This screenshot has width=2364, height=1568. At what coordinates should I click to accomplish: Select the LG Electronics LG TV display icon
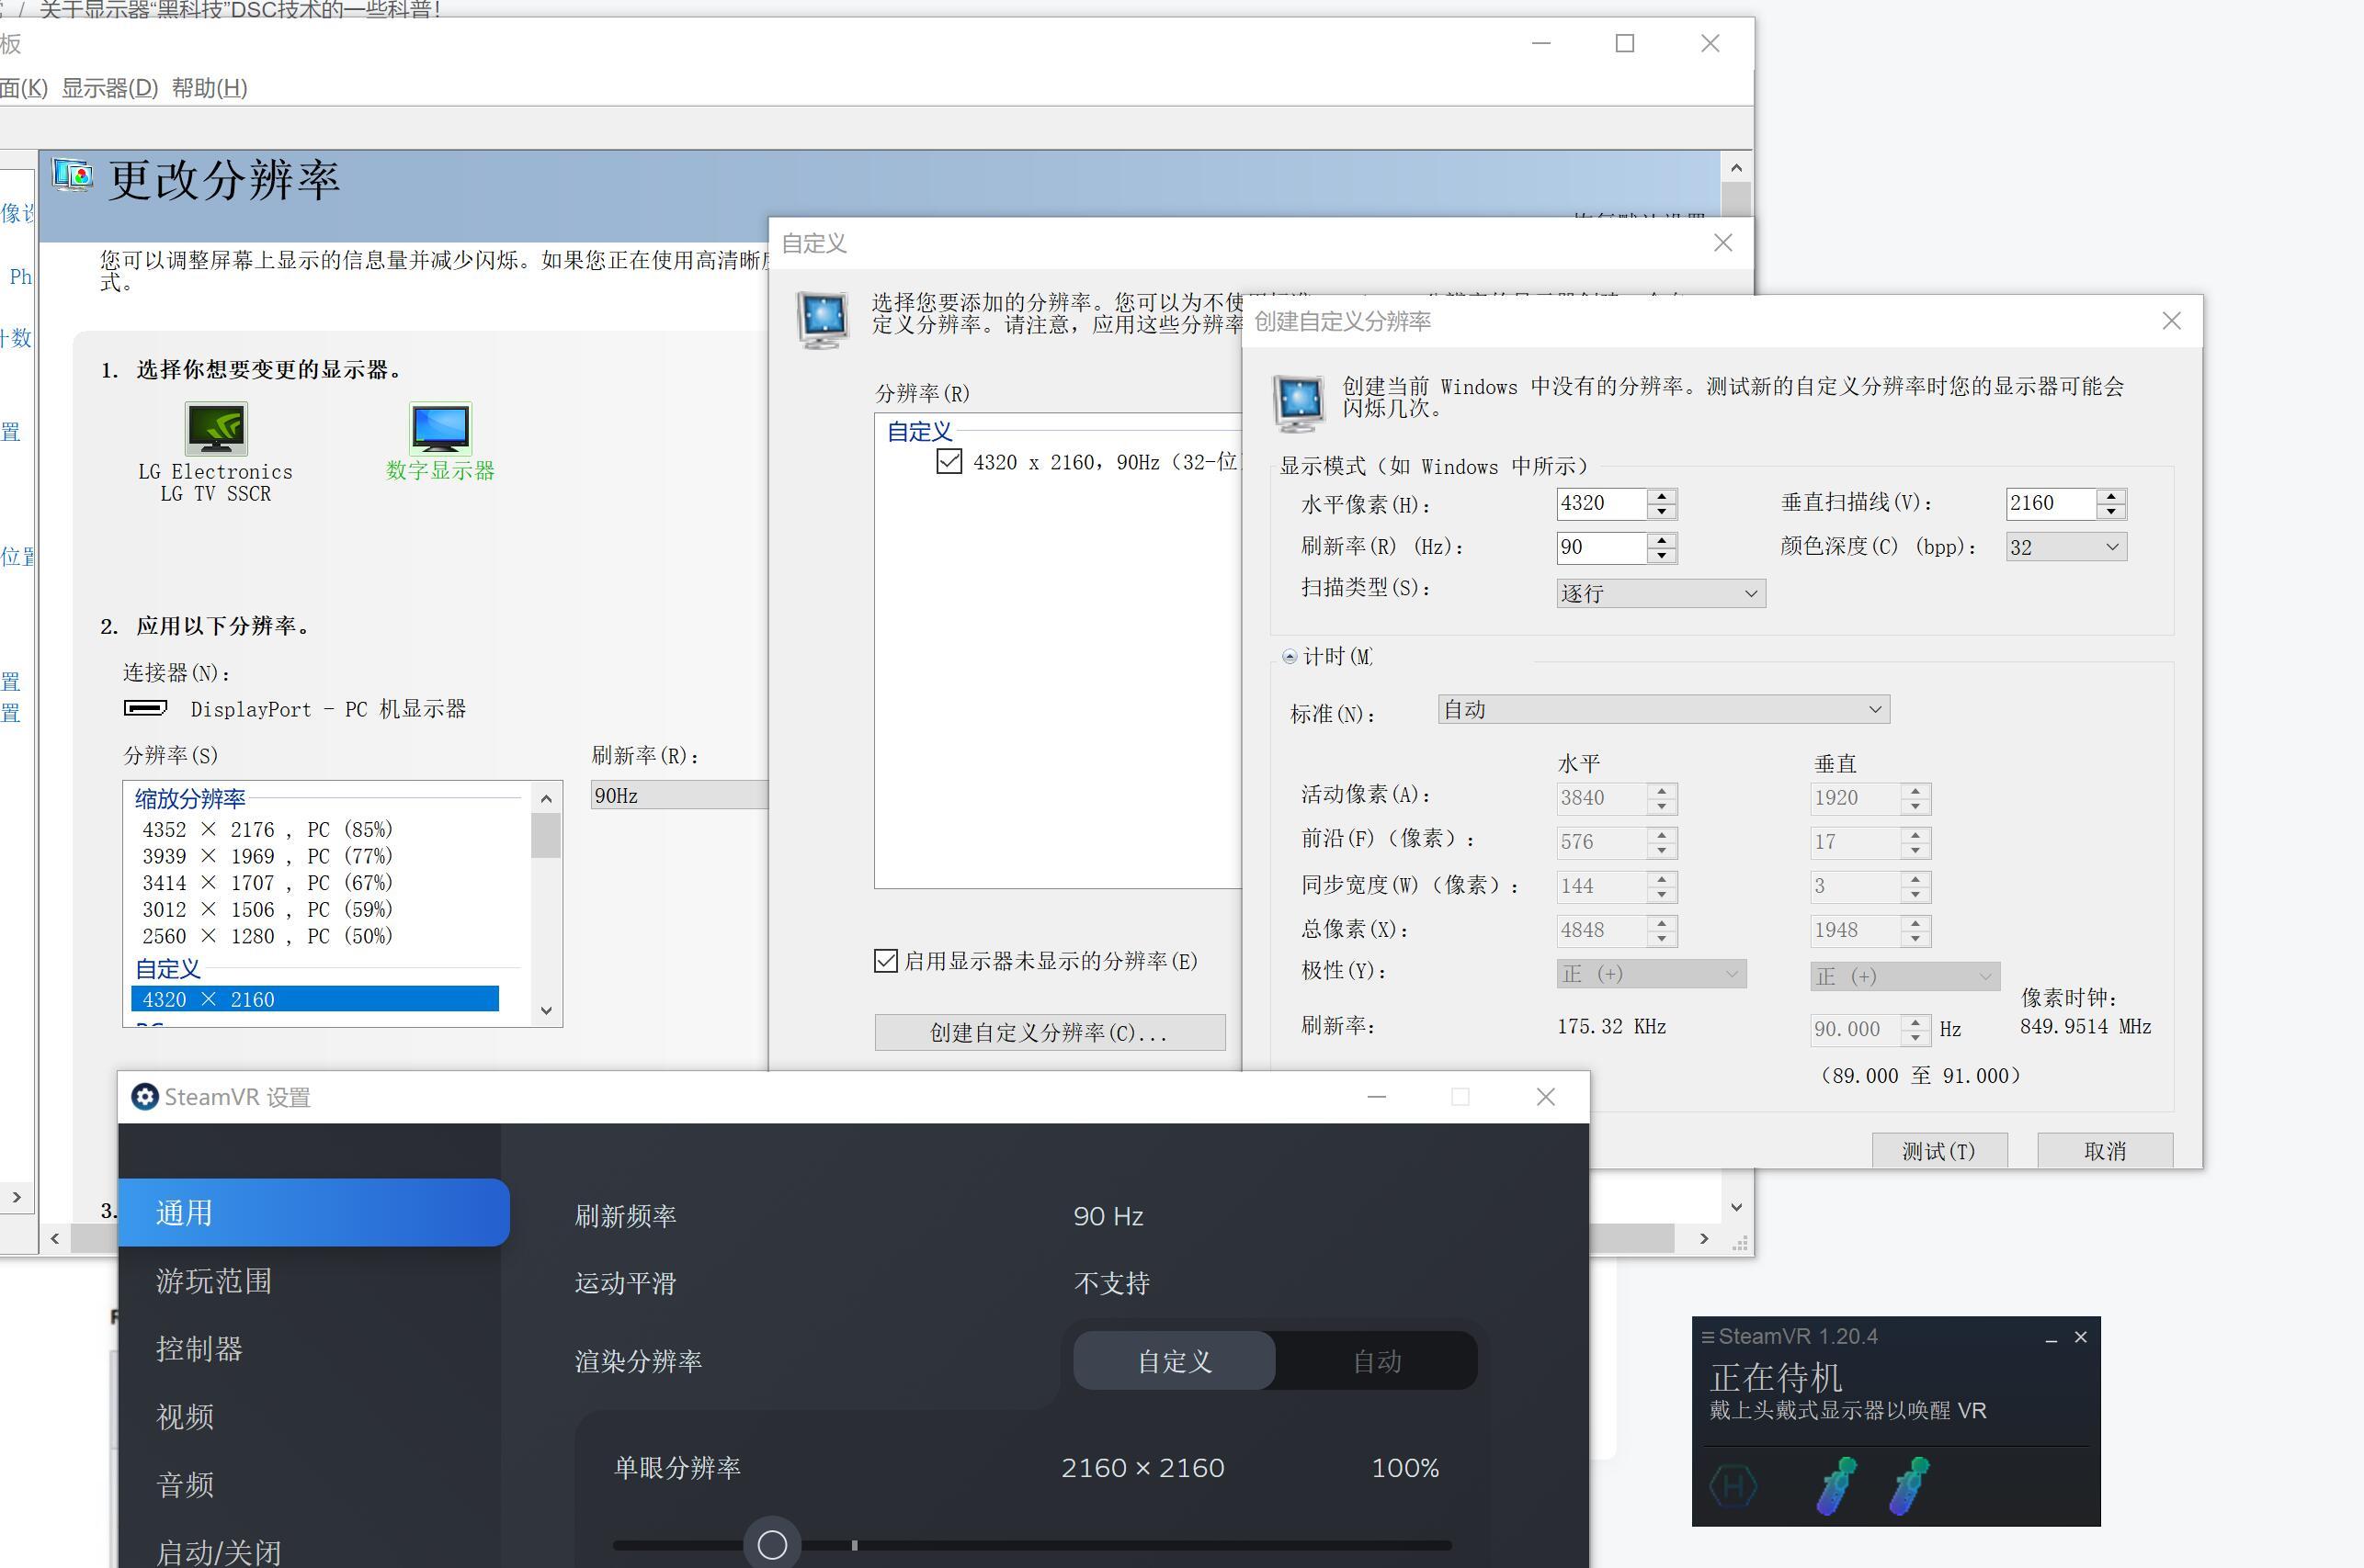coord(216,428)
